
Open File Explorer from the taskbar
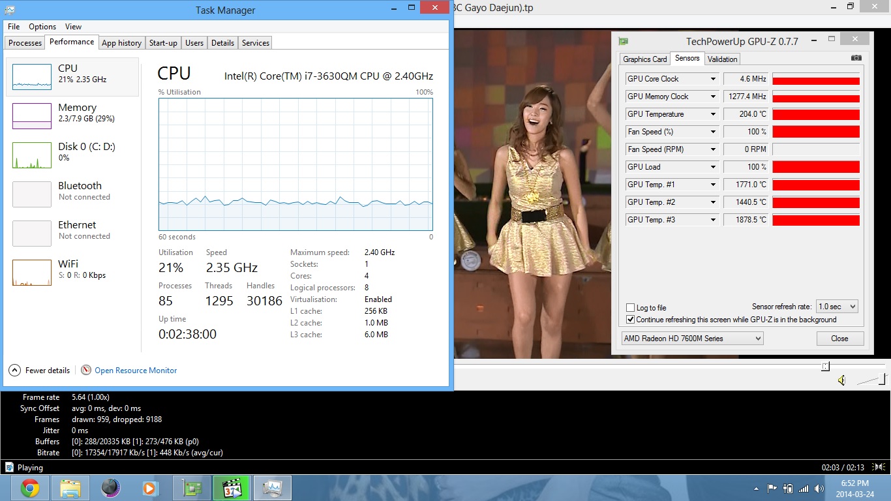click(70, 488)
